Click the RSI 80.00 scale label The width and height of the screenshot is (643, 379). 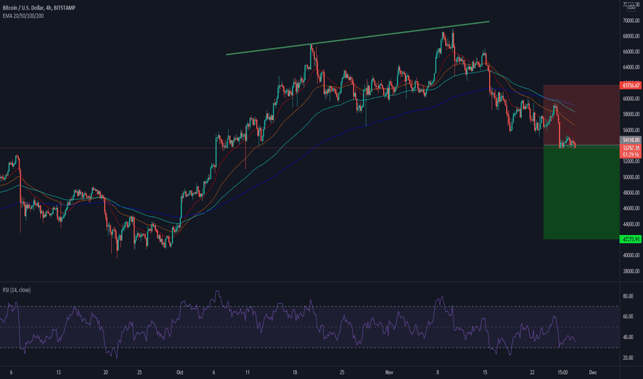628,296
